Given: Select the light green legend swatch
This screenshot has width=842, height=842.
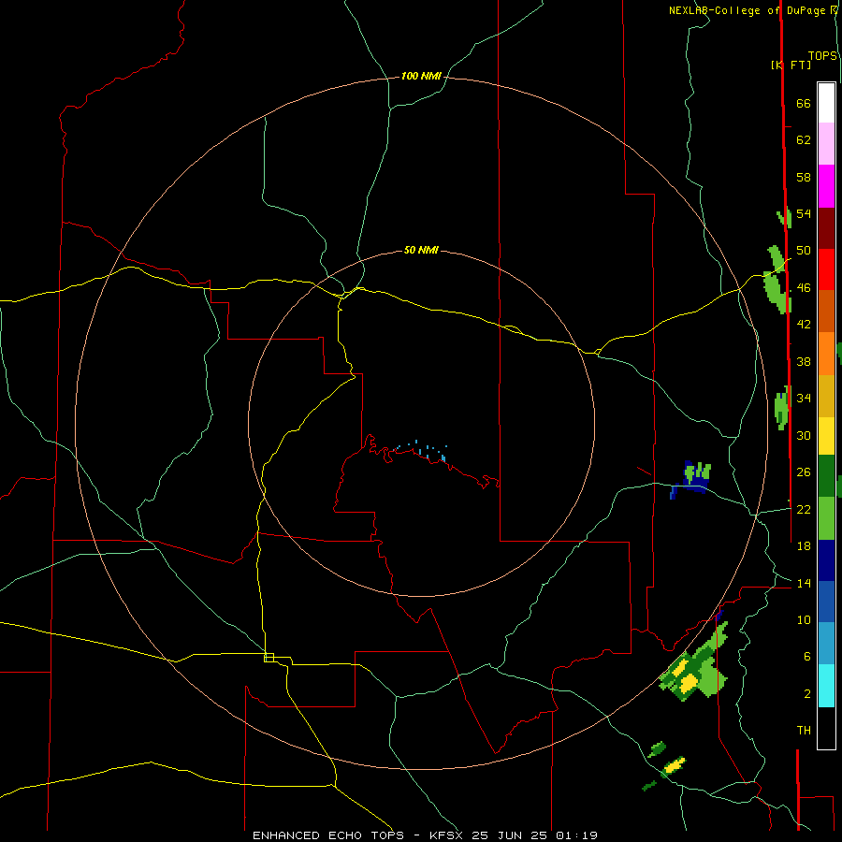Looking at the screenshot, I should tap(826, 518).
